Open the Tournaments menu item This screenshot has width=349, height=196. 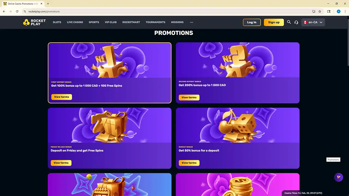155,22
